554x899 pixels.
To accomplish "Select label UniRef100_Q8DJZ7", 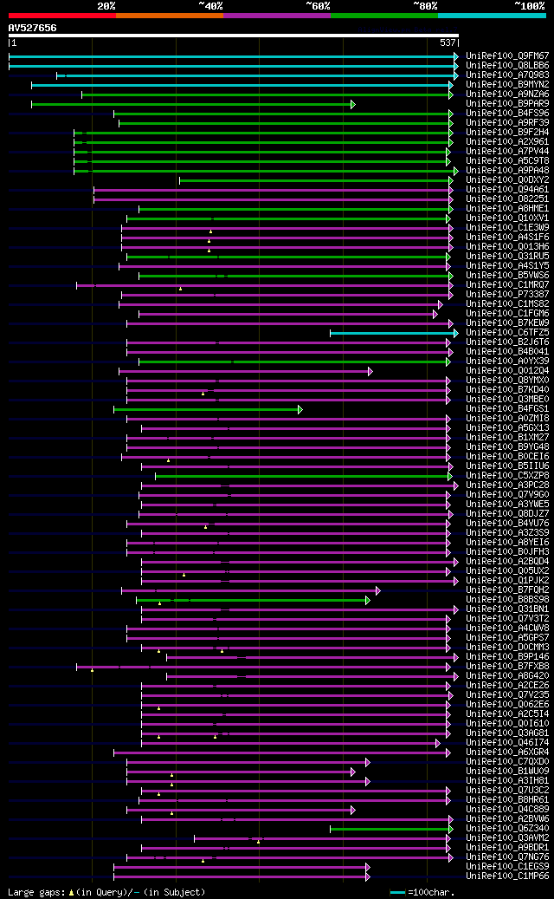I will [x=507, y=514].
